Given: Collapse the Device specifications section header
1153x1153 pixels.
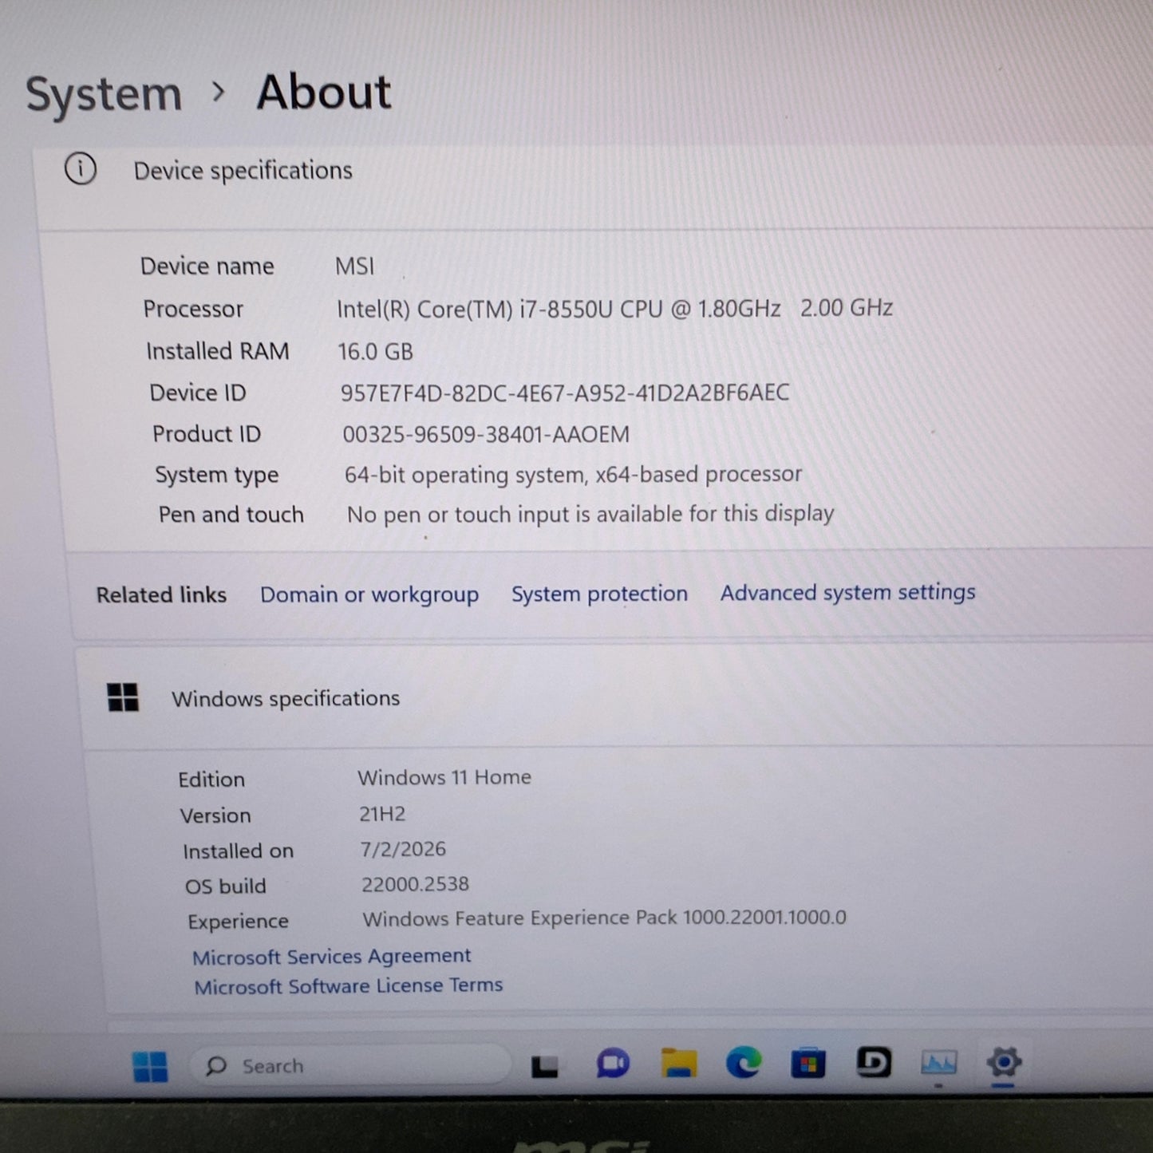Looking at the screenshot, I should [x=594, y=188].
